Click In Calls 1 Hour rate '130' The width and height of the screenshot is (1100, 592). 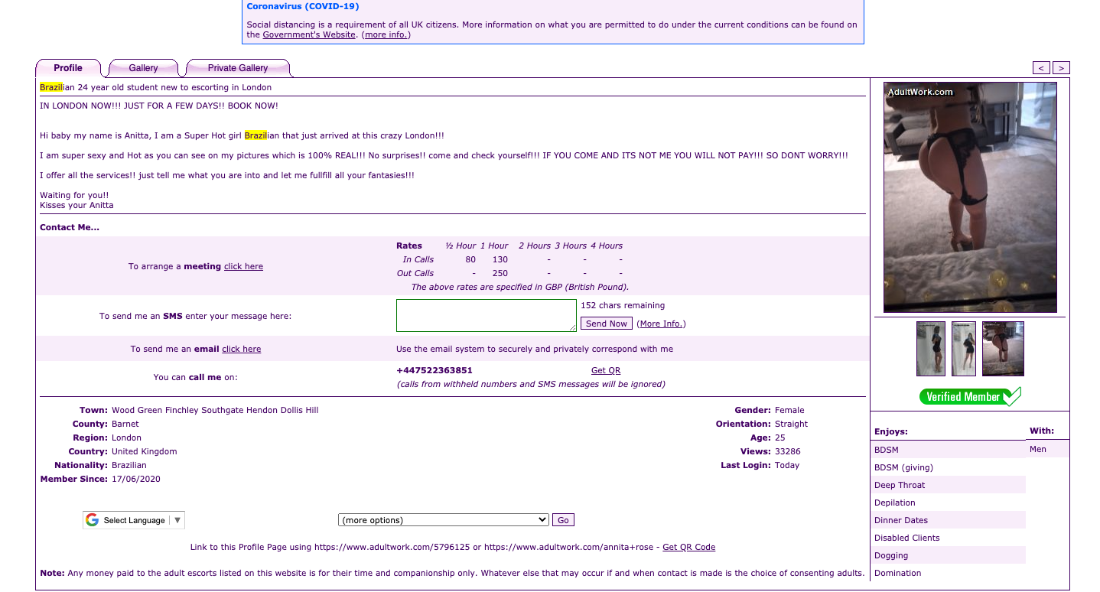pyautogui.click(x=500, y=259)
